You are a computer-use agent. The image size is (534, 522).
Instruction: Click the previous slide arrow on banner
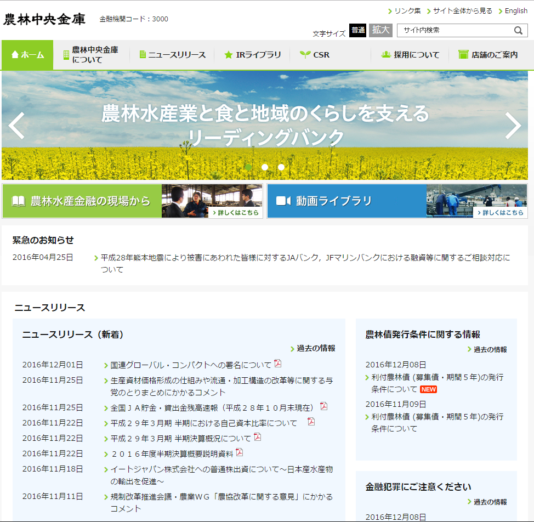[16, 126]
